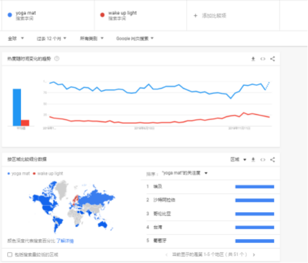This screenshot has width=308, height=263.
Task: Enable the include low search volume regions checkbox
Action: (x=9, y=255)
